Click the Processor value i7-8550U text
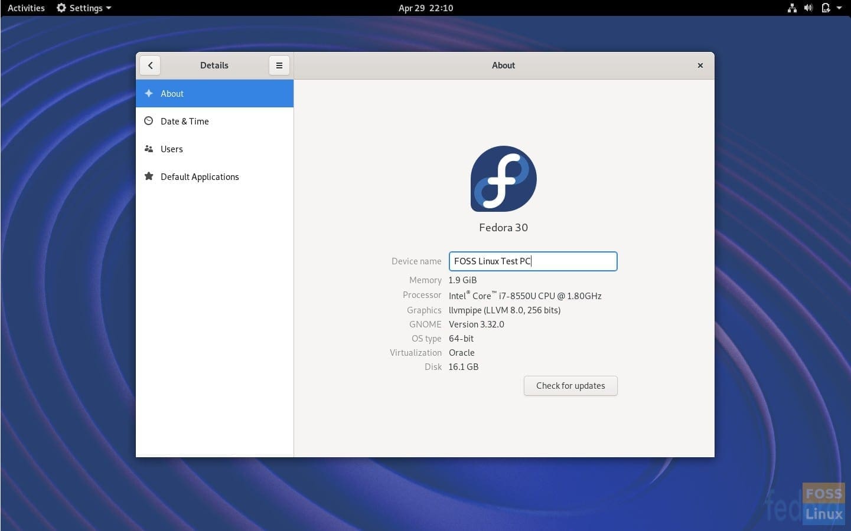851x531 pixels. 525,296
